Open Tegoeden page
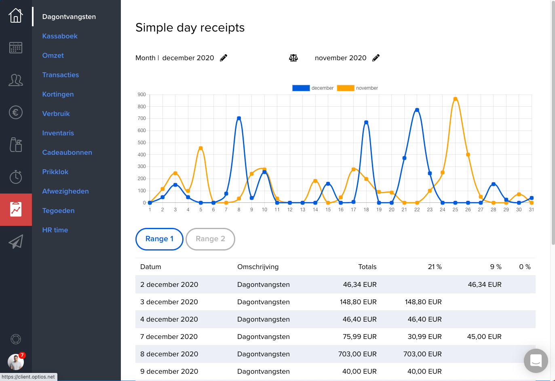This screenshot has height=381, width=555. [x=58, y=210]
